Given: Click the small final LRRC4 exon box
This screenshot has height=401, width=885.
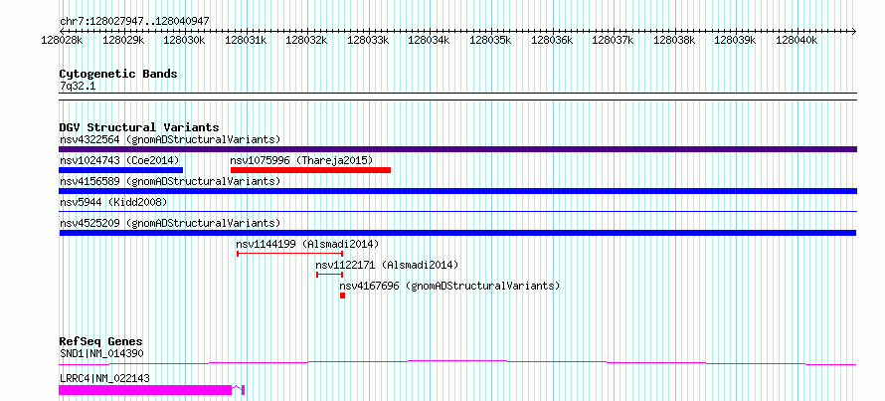Looking at the screenshot, I should 243,390.
